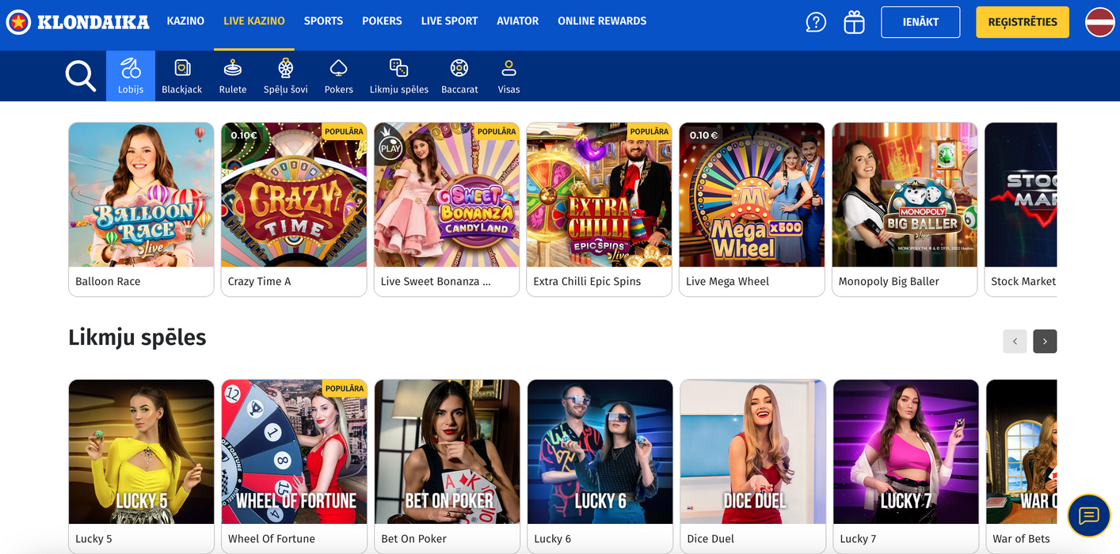Image resolution: width=1120 pixels, height=554 pixels.
Task: Open the War of Bets thumbnail
Action: [1022, 452]
